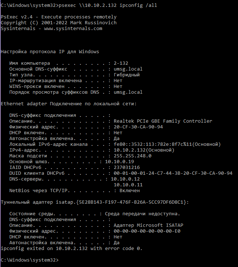Click the default gateway value 10.10.0.19

pos(120,161)
